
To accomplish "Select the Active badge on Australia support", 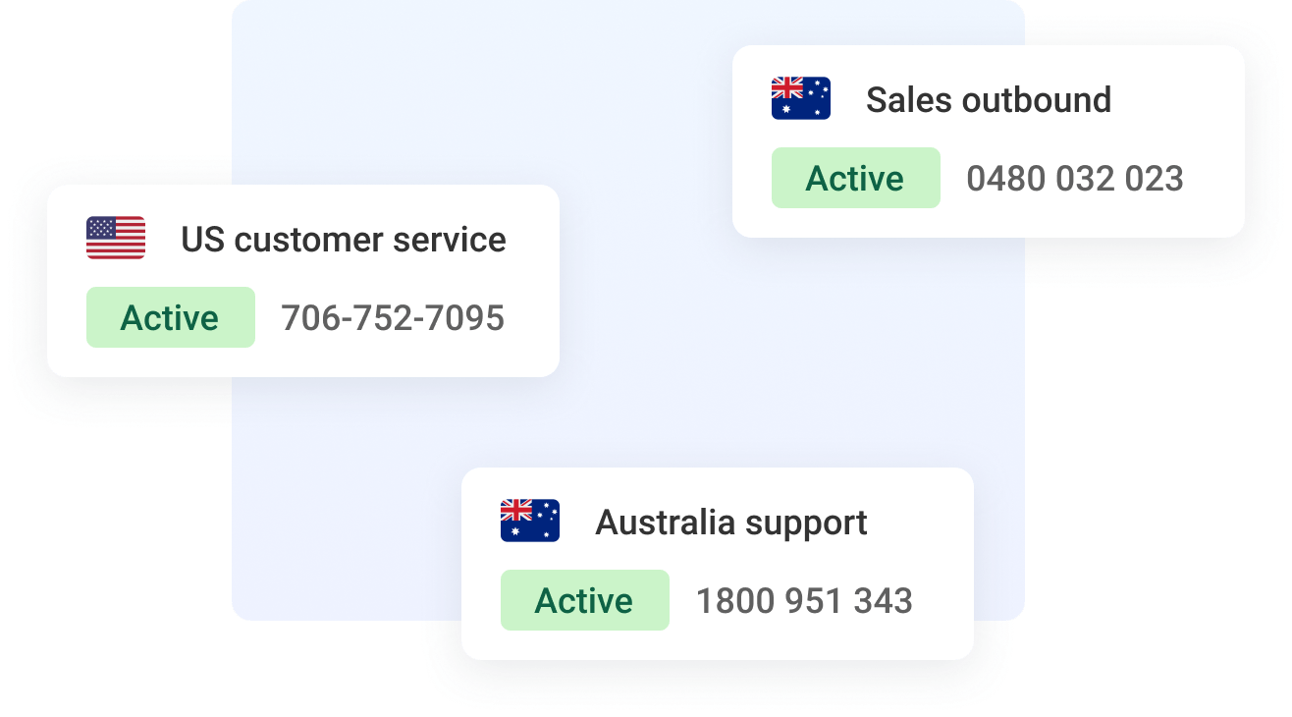I will point(585,600).
